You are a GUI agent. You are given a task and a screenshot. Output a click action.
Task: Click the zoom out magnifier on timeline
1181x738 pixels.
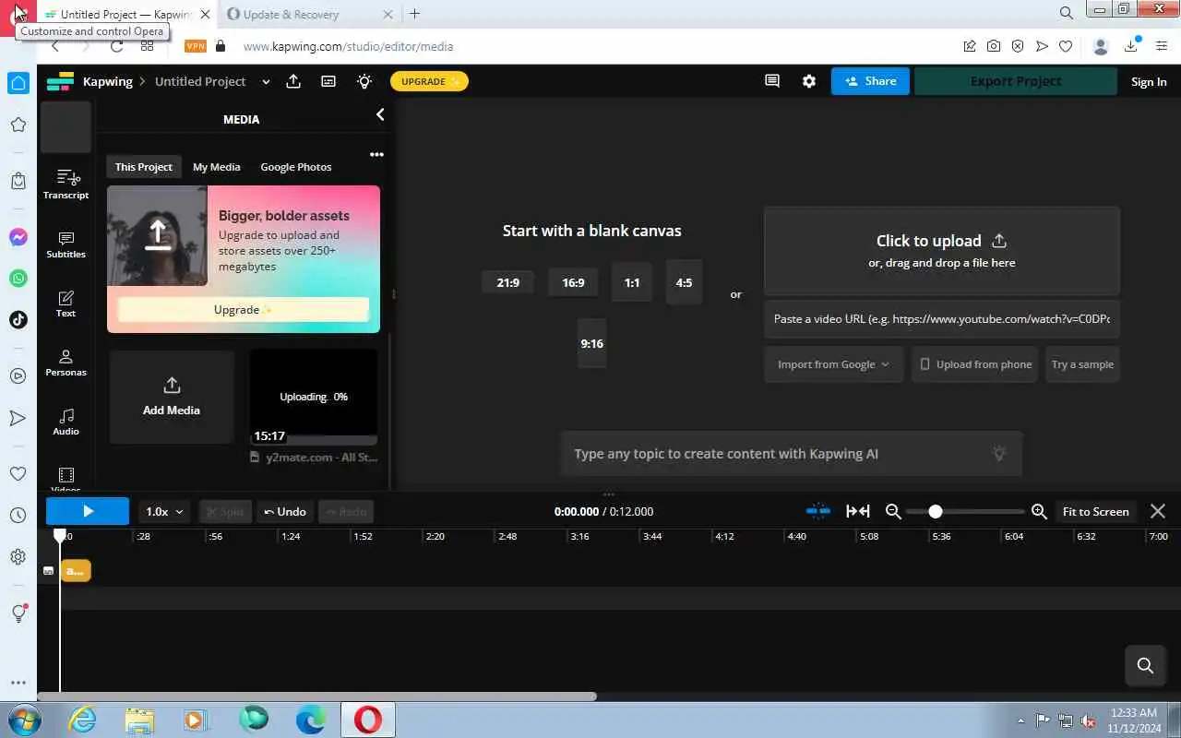(893, 511)
